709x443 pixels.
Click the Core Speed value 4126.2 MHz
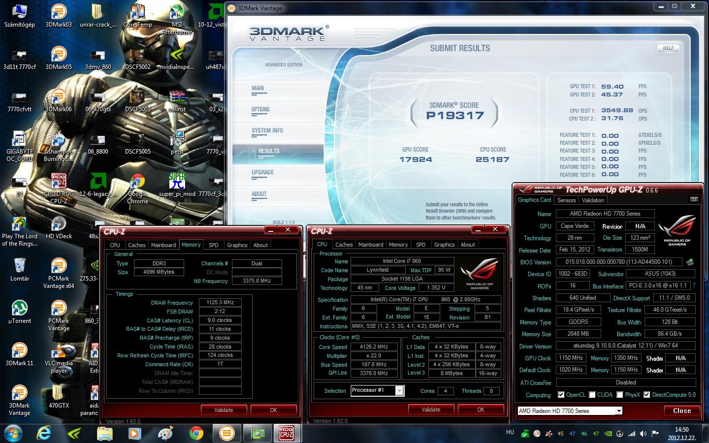coord(374,347)
